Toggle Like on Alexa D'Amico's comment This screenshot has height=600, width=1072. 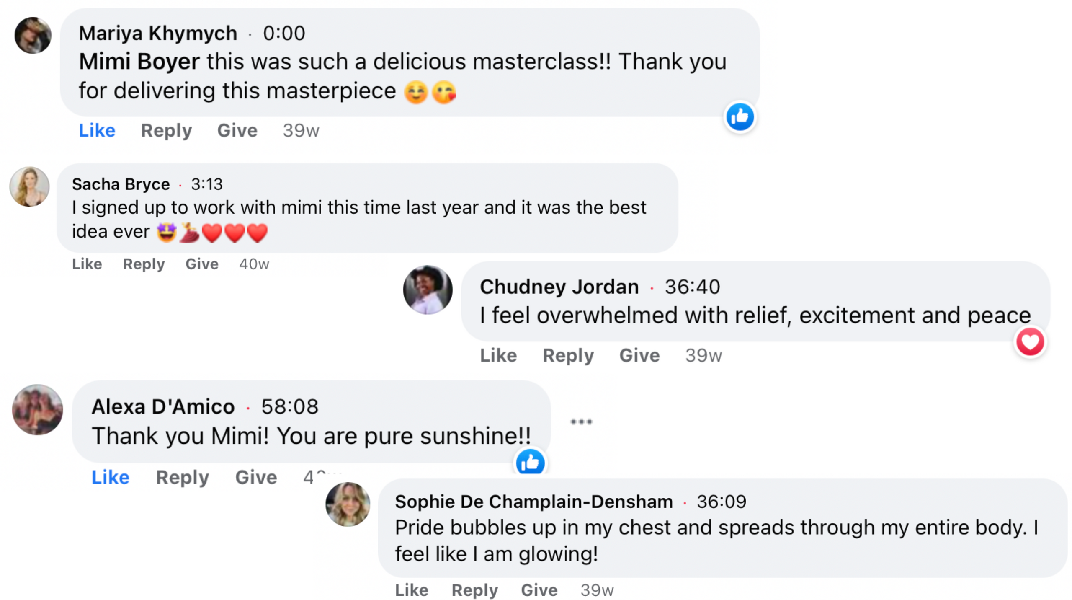(x=110, y=477)
